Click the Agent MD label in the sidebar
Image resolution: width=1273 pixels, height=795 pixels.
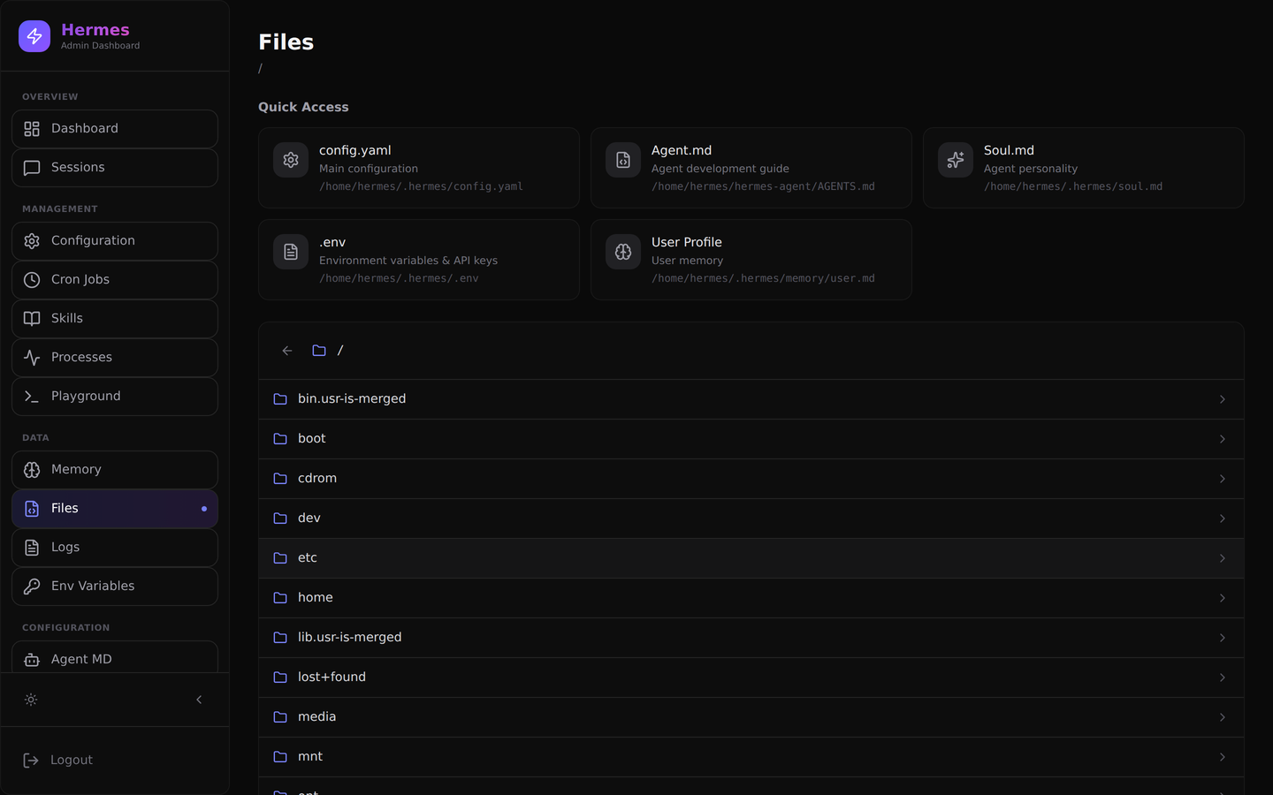81,660
